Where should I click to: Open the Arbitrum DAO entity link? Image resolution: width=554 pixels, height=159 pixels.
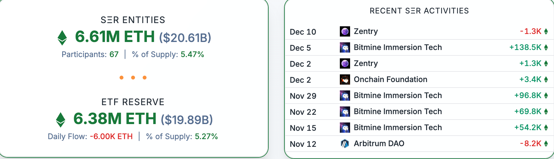click(x=379, y=144)
